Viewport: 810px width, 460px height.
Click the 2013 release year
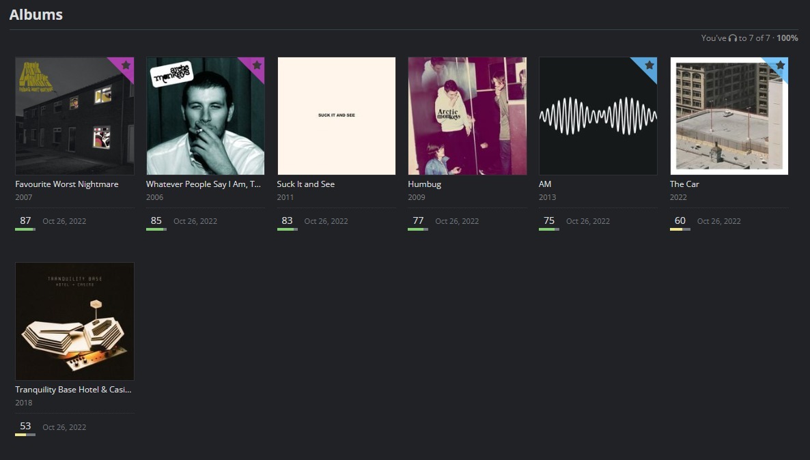pos(548,197)
